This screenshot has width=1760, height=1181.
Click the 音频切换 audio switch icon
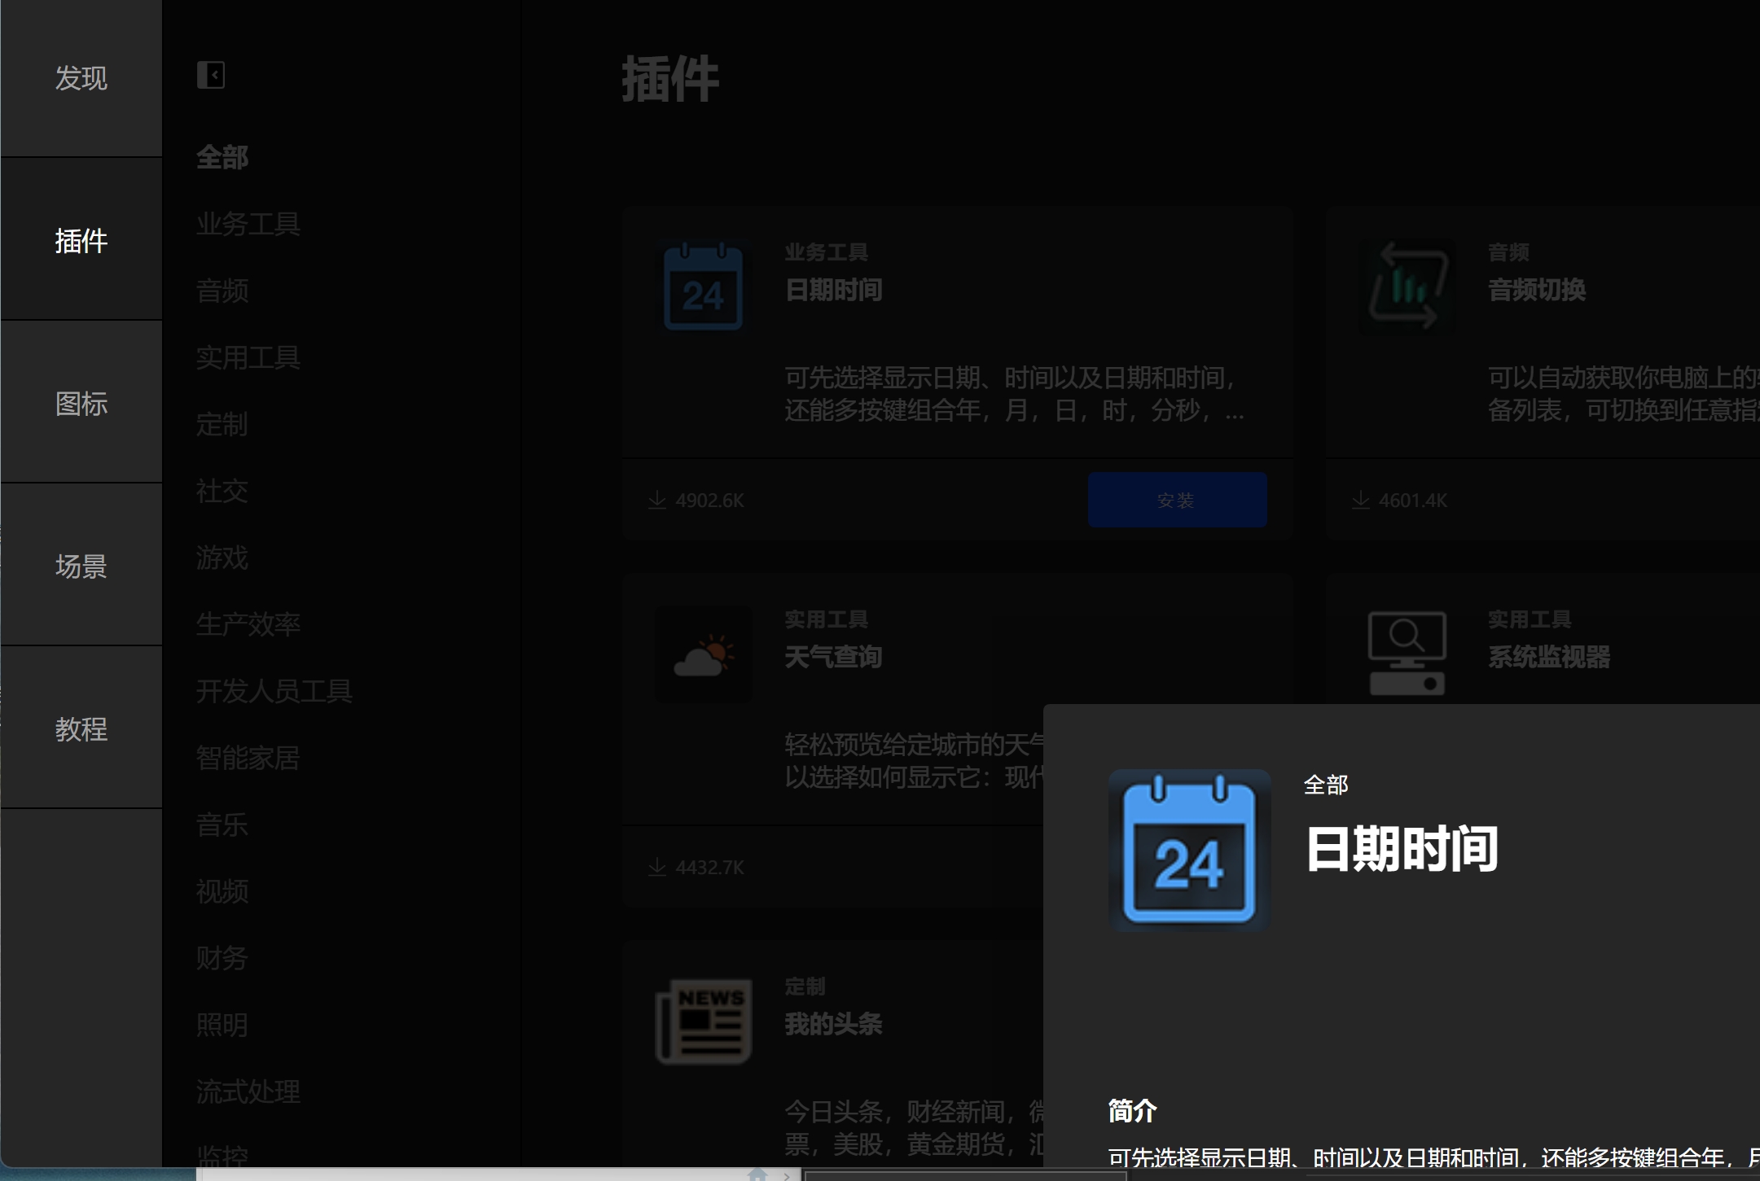(x=1407, y=287)
